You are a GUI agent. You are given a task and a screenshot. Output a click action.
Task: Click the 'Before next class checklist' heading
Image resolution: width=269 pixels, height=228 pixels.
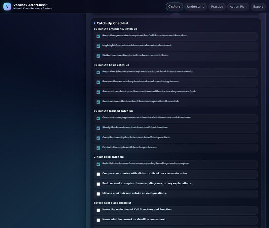112,203
